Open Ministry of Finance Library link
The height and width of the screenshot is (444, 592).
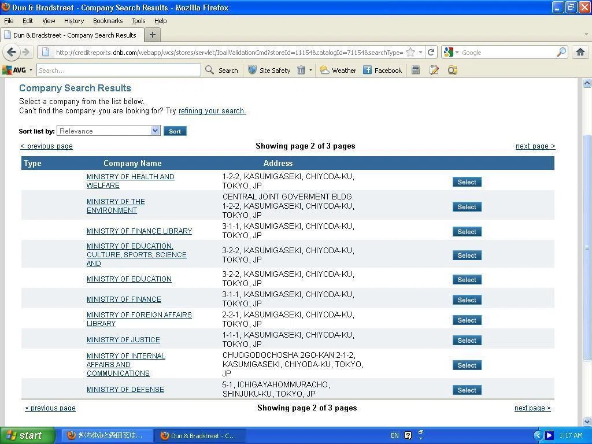click(139, 231)
